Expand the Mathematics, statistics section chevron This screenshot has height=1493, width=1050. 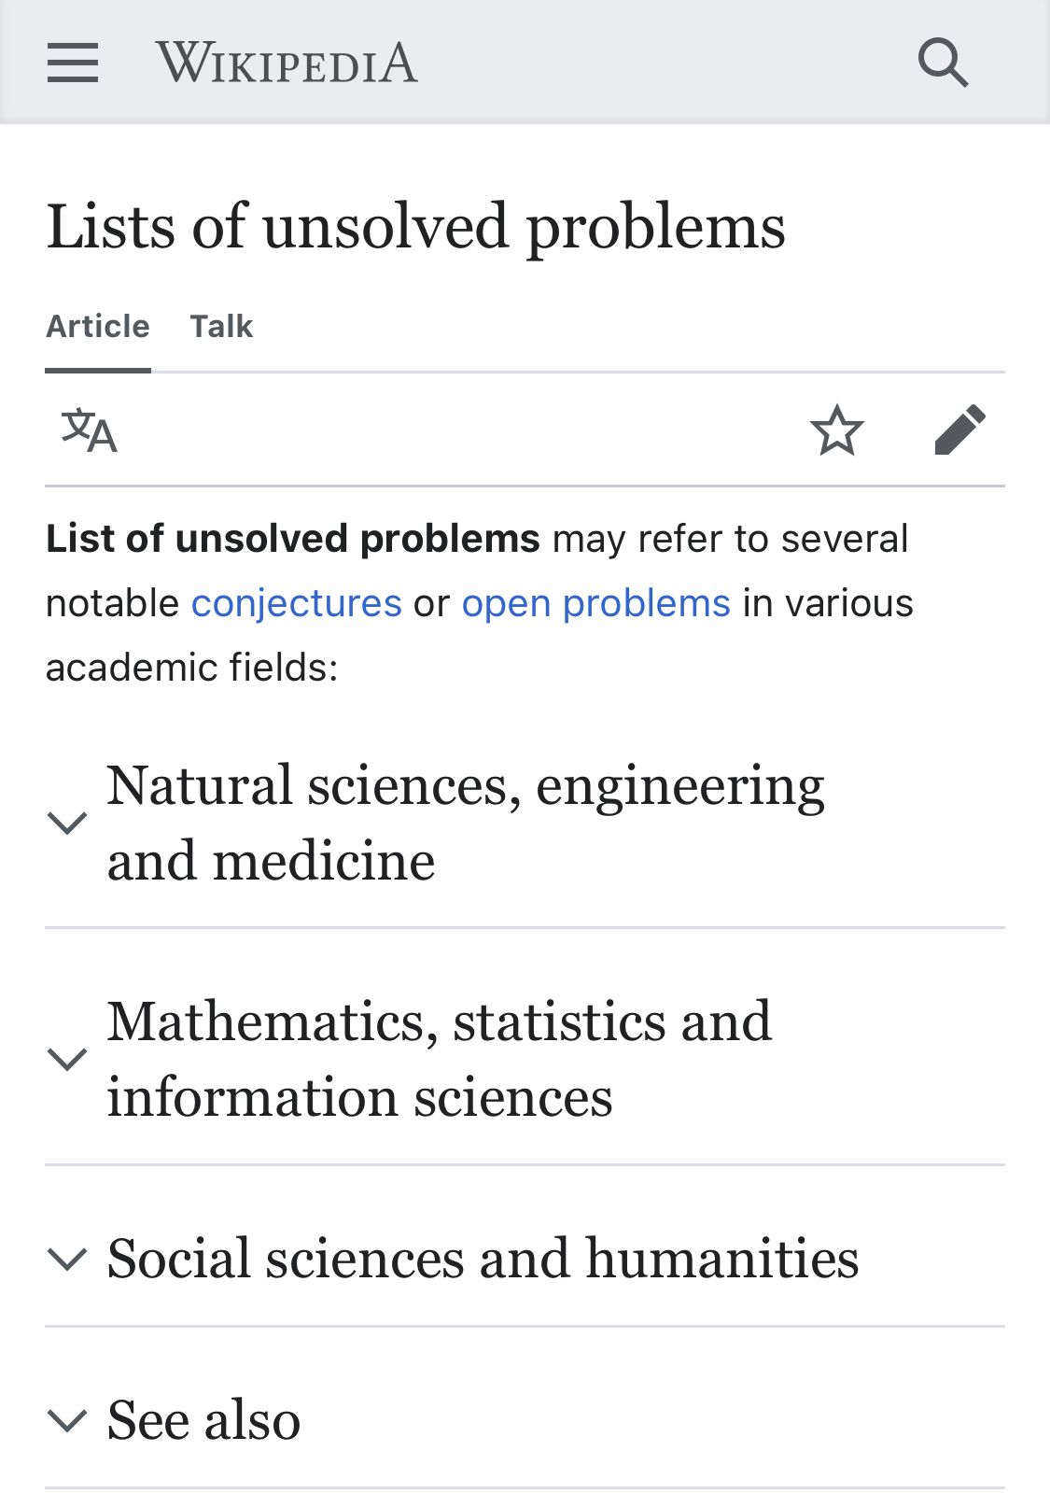[67, 1059]
